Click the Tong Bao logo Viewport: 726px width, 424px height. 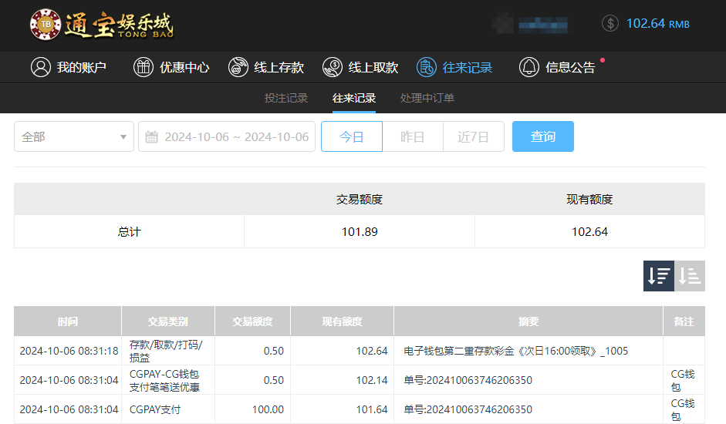[x=102, y=25]
